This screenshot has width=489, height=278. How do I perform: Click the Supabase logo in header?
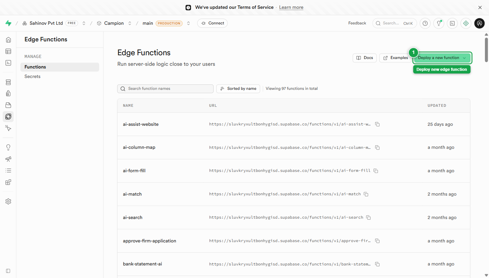click(x=8, y=23)
